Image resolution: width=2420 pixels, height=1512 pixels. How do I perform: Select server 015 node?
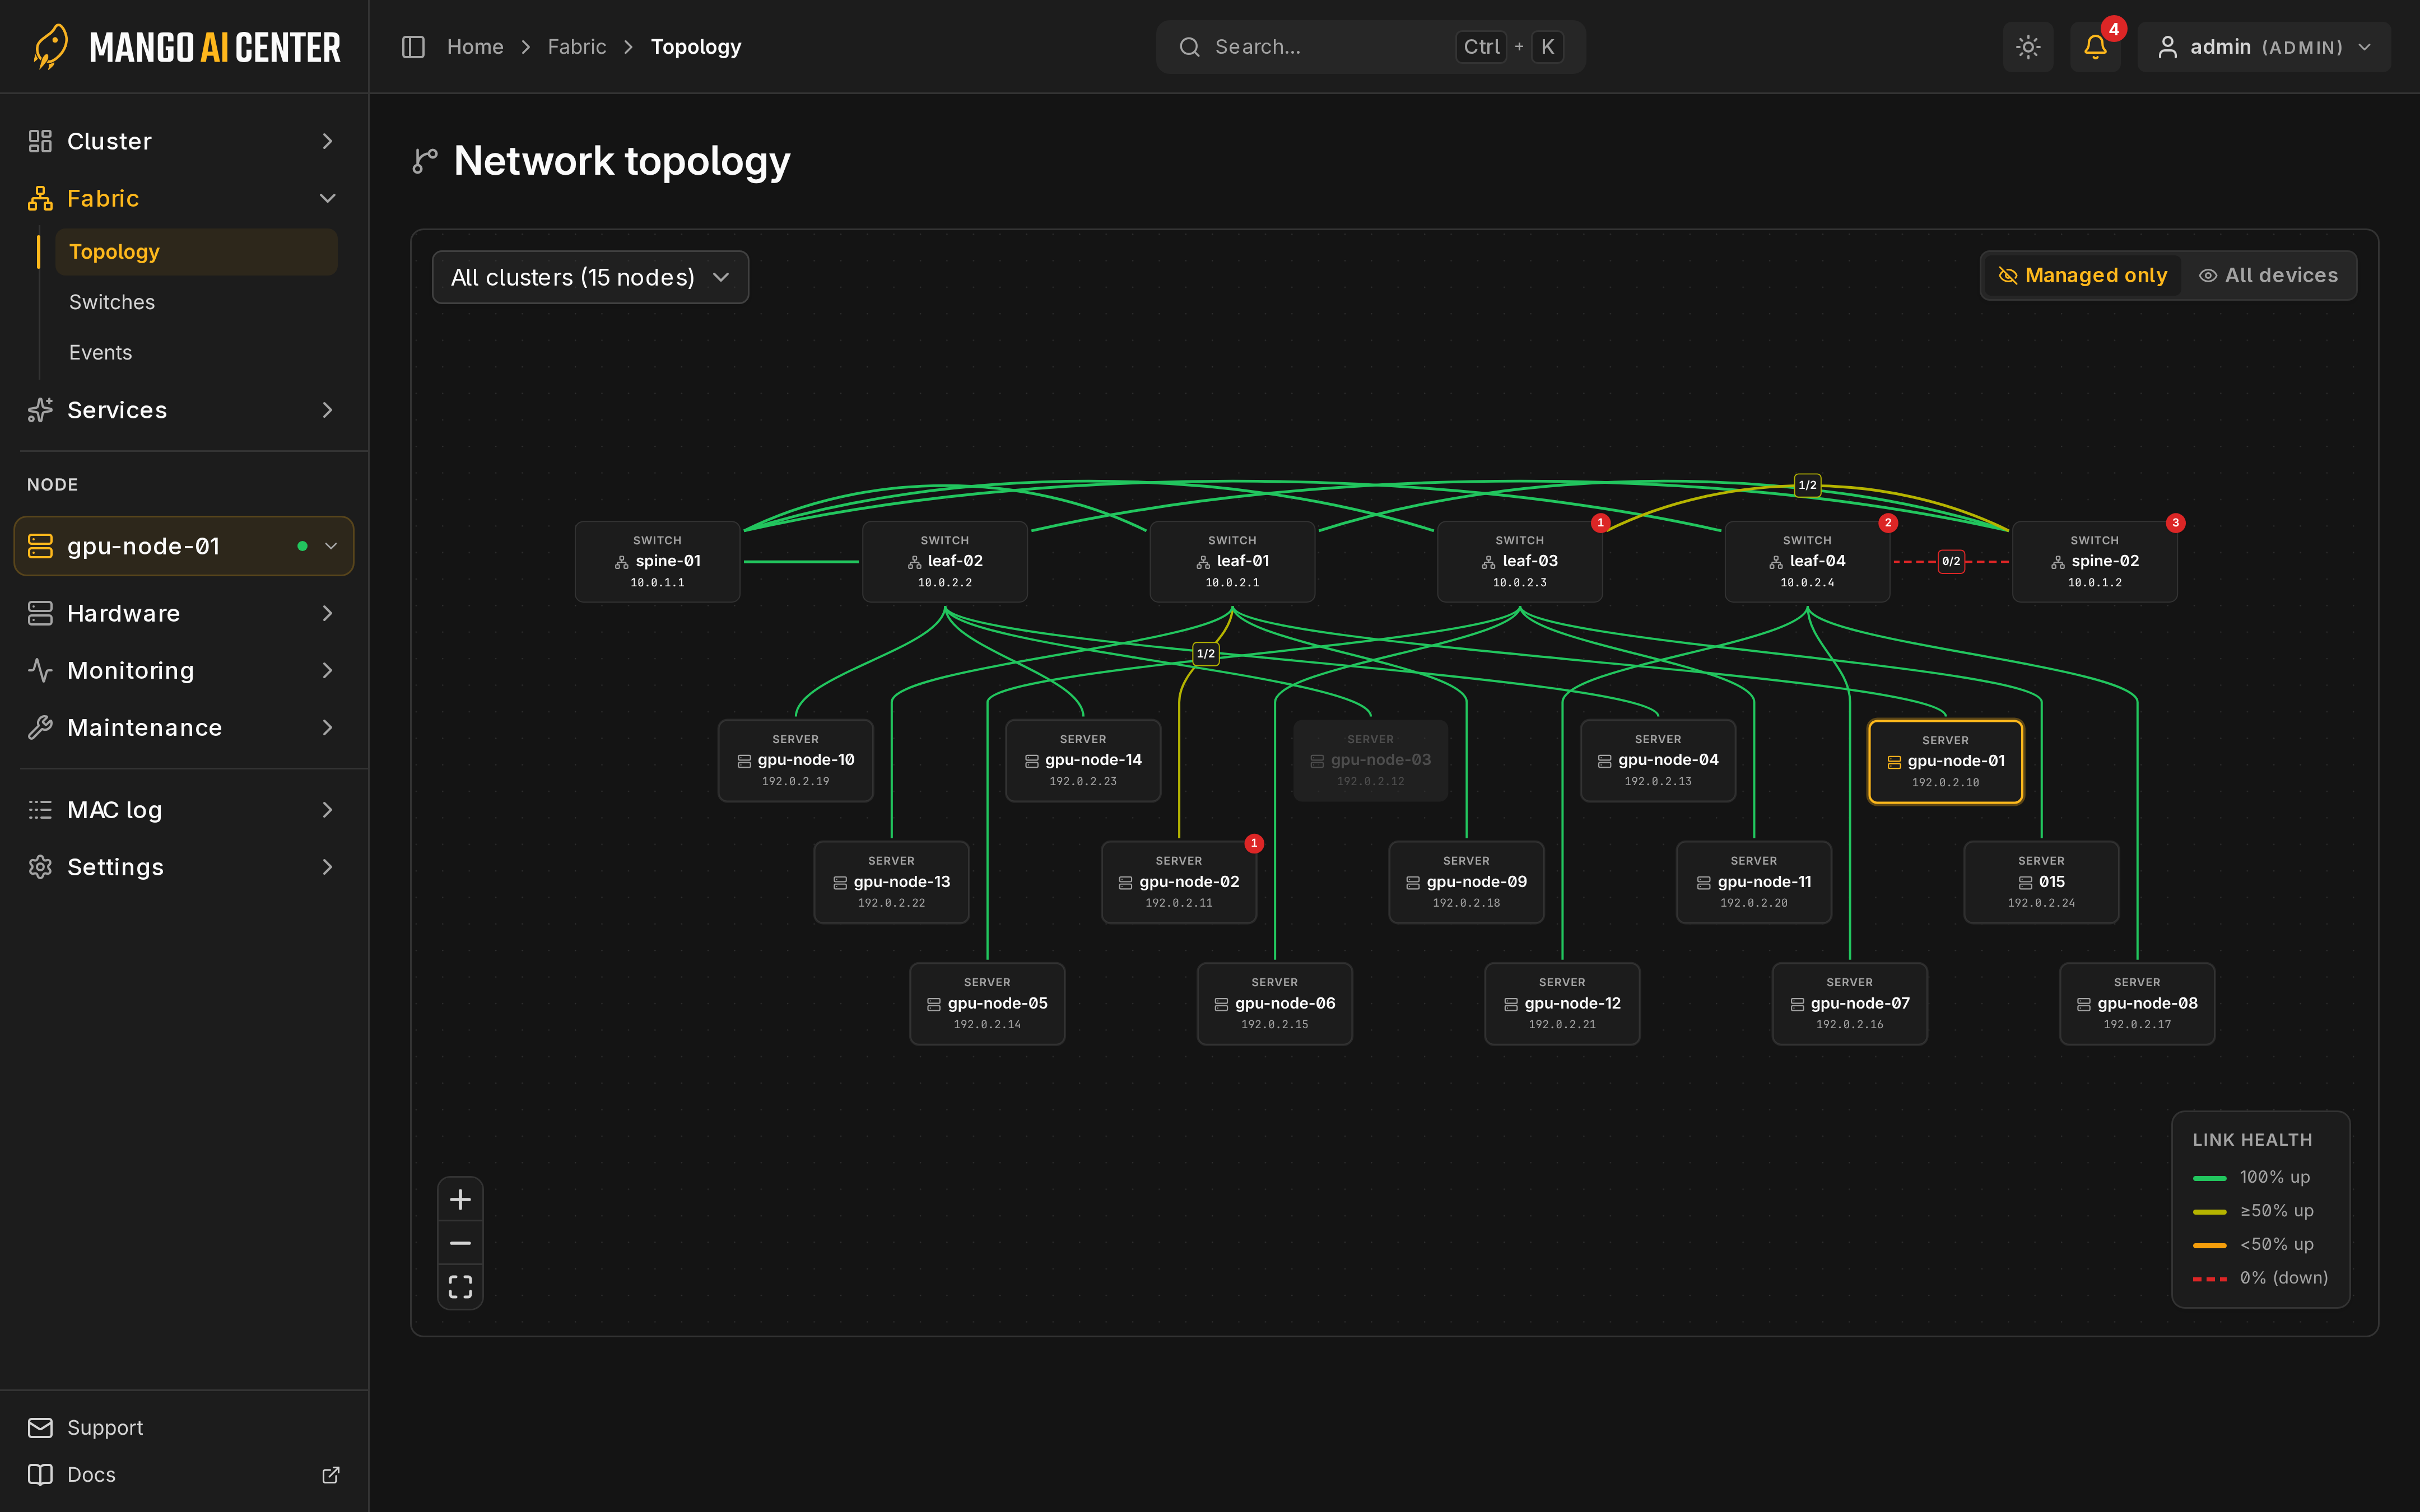2041,882
